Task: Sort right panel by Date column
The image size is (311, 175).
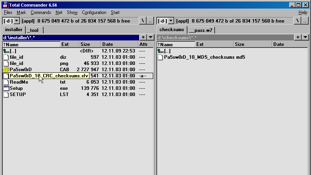Action: click(x=290, y=44)
